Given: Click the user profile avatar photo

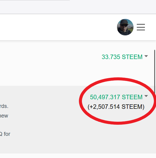Looking at the screenshot, I should coord(125,27).
